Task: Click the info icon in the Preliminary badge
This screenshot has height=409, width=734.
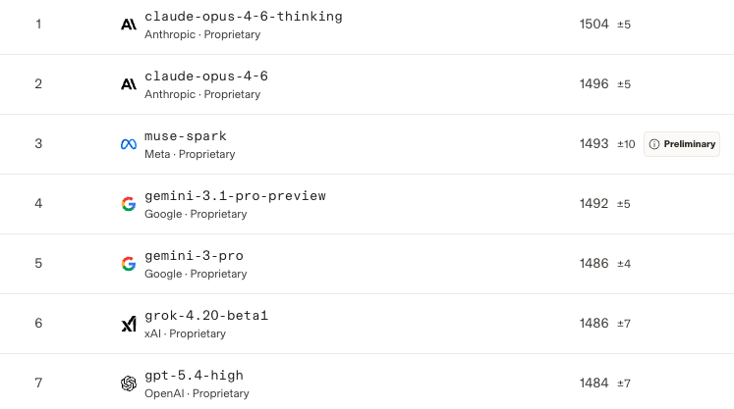Action: pyautogui.click(x=654, y=144)
